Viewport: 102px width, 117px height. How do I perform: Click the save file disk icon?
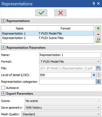(98, 68)
